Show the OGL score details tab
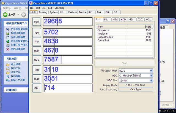 pyautogui.click(x=148, y=20)
